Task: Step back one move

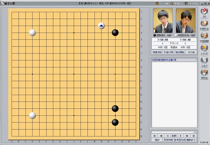Action: [168, 135]
